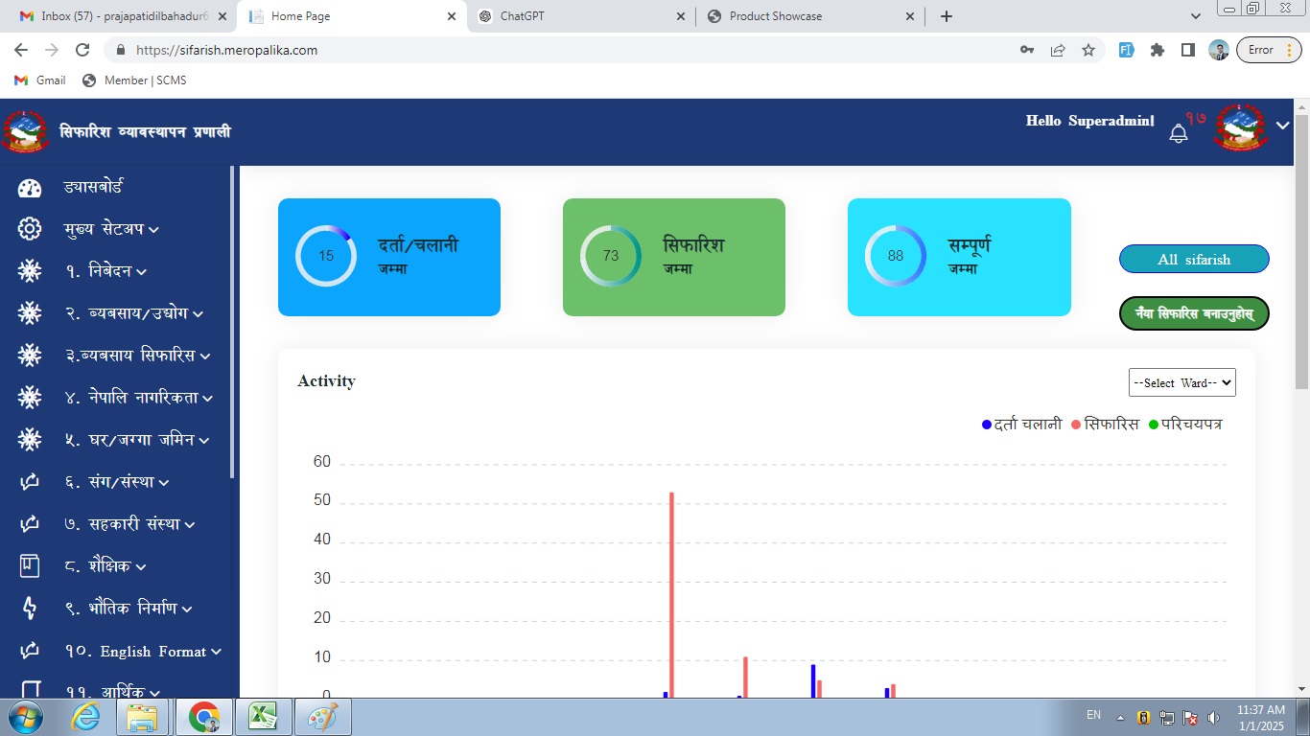The image size is (1310, 736).
Task: Click the notification bell icon
Action: tap(1179, 134)
